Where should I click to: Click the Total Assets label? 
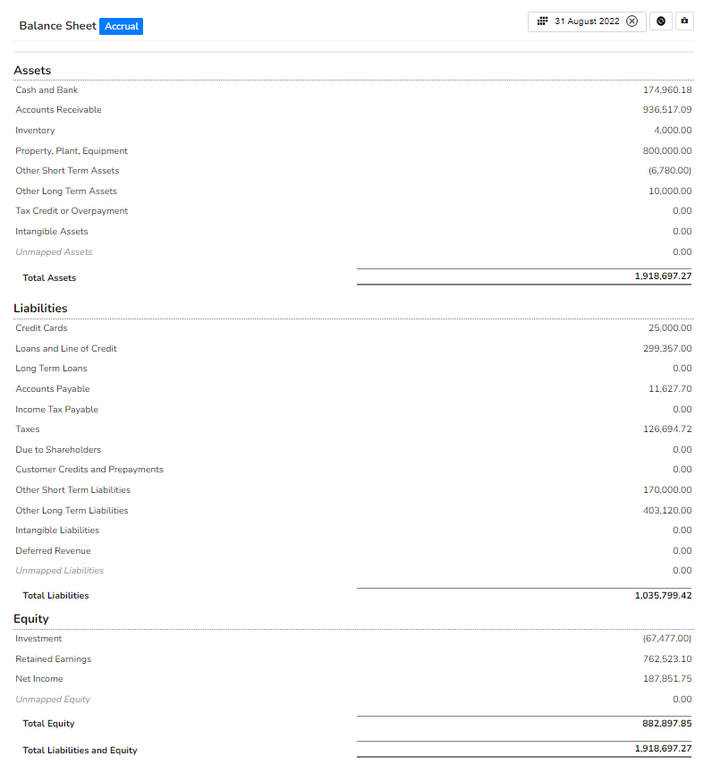(49, 278)
